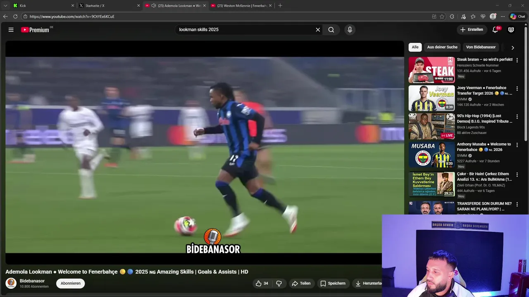Pause the Ademola Lookman video player
The image size is (529, 297).
tap(205, 153)
